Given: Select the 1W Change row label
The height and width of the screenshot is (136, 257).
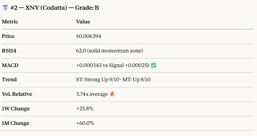Looking at the screenshot, I should click(x=16, y=109).
